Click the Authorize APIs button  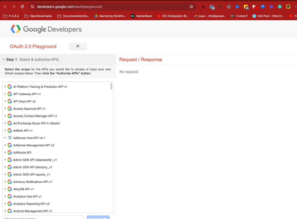tap(98, 218)
